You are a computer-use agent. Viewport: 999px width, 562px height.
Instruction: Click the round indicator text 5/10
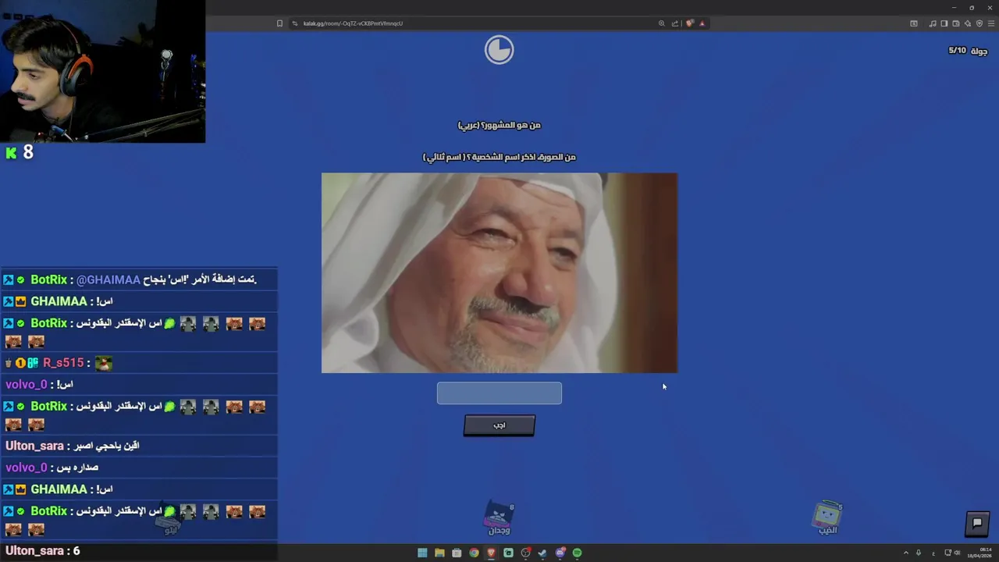pos(957,50)
